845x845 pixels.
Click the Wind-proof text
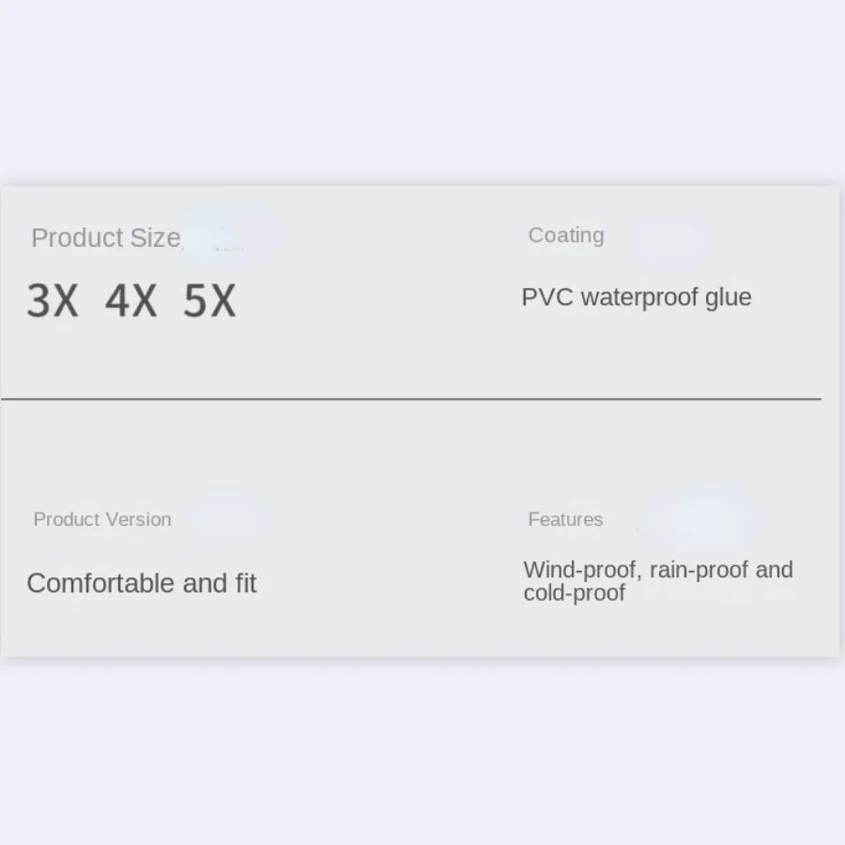tap(579, 570)
